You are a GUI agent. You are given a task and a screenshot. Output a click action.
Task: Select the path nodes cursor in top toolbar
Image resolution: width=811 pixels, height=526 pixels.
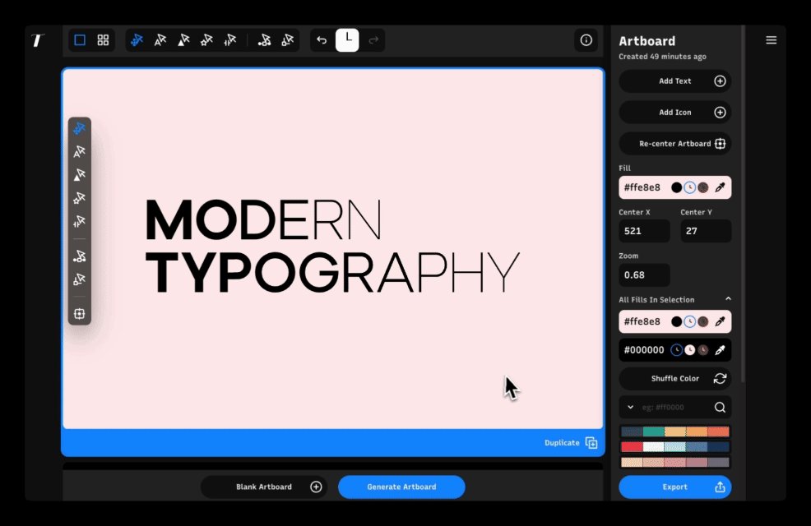264,39
